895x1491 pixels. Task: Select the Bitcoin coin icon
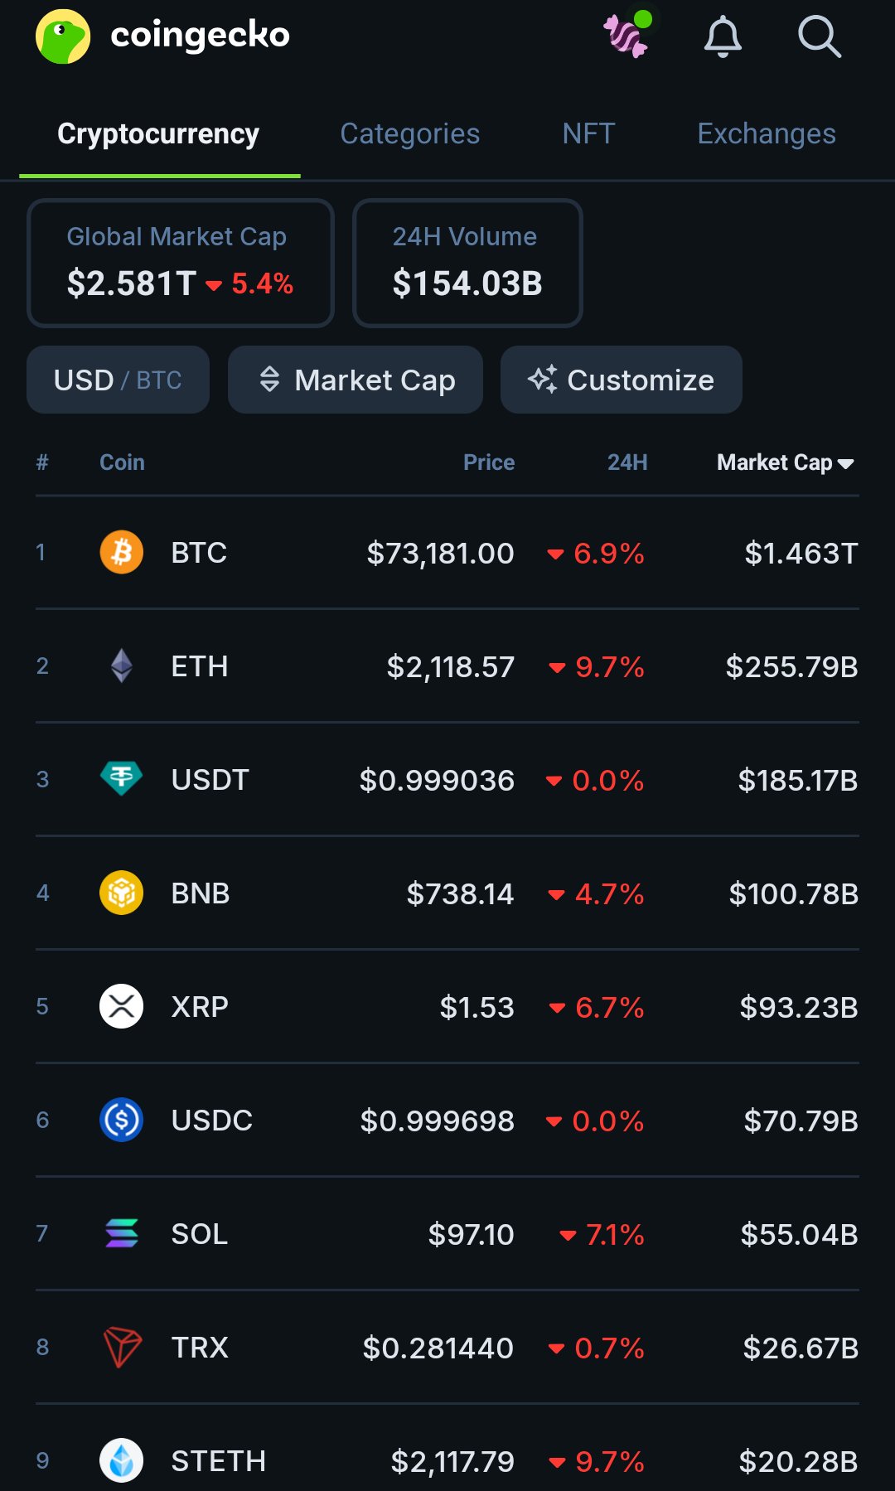coord(121,553)
